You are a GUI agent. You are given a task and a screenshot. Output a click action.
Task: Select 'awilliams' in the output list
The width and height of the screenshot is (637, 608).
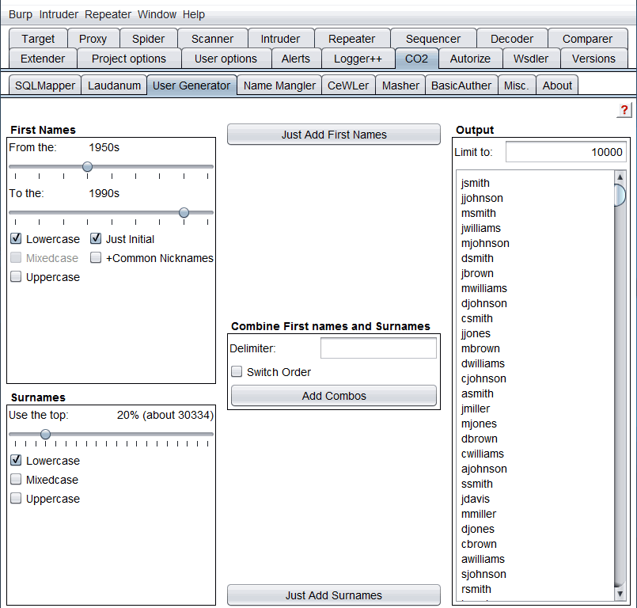pos(483,559)
